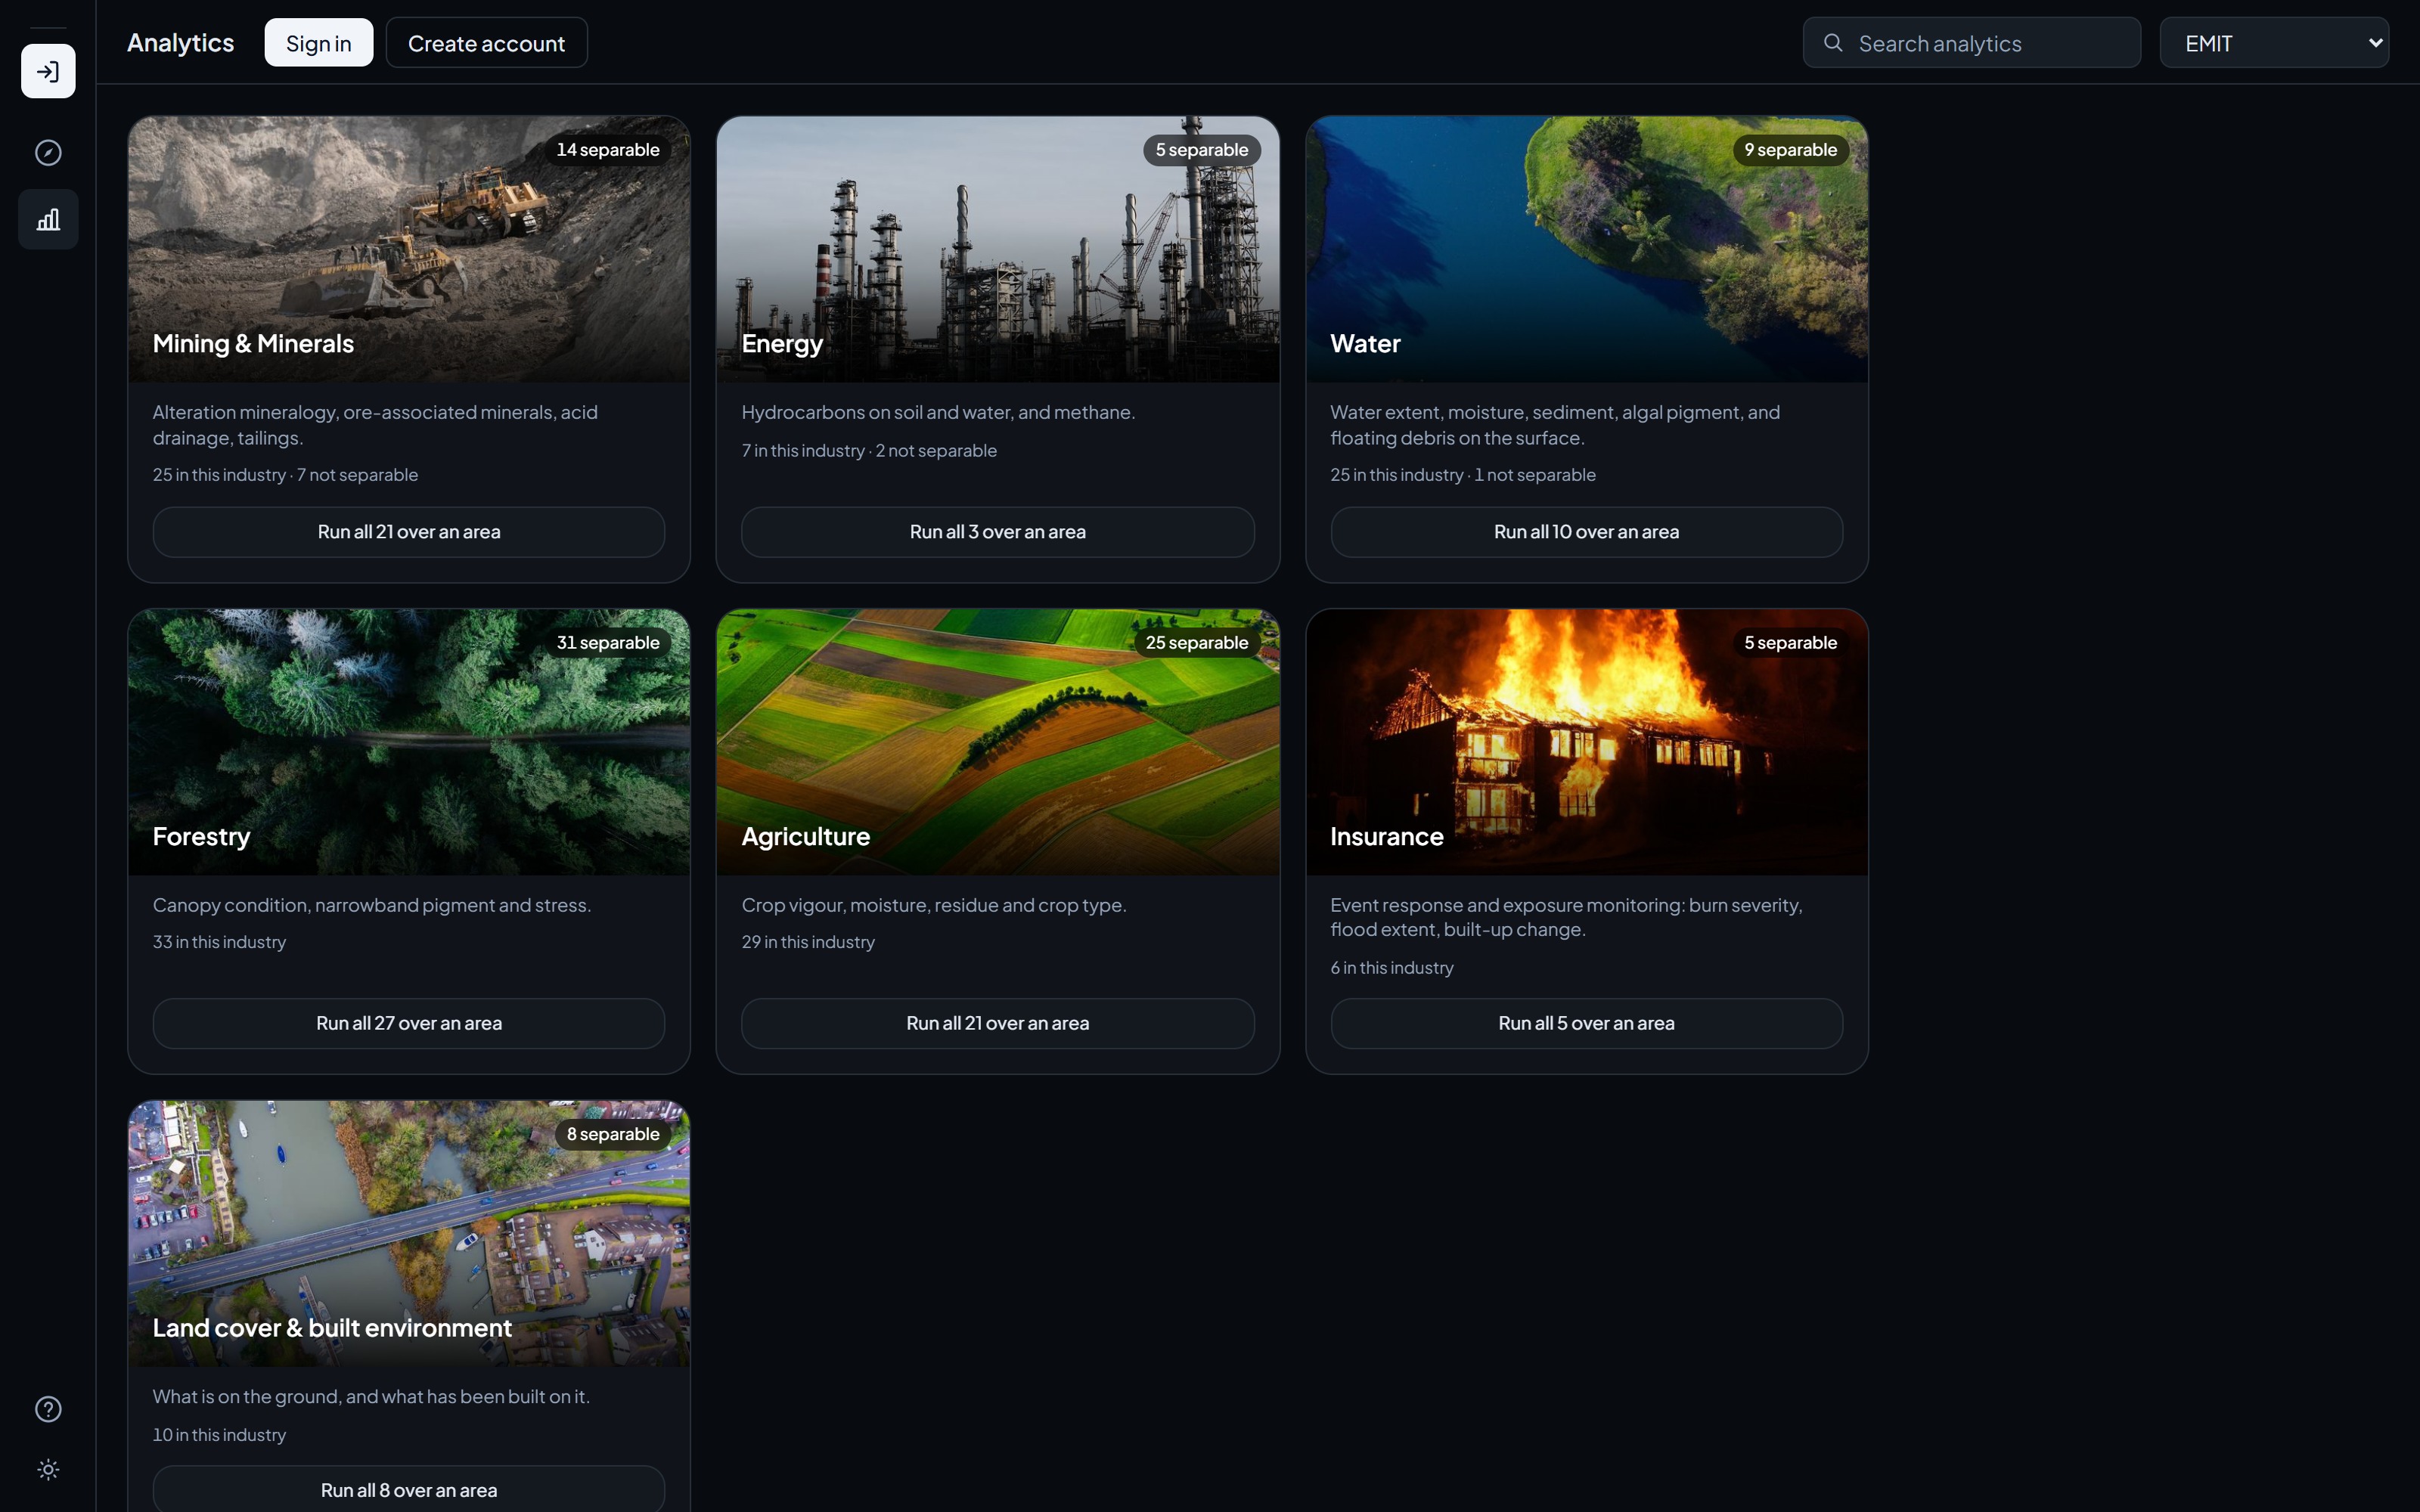Open the help question mark icon
2420x1512 pixels.
point(48,1409)
